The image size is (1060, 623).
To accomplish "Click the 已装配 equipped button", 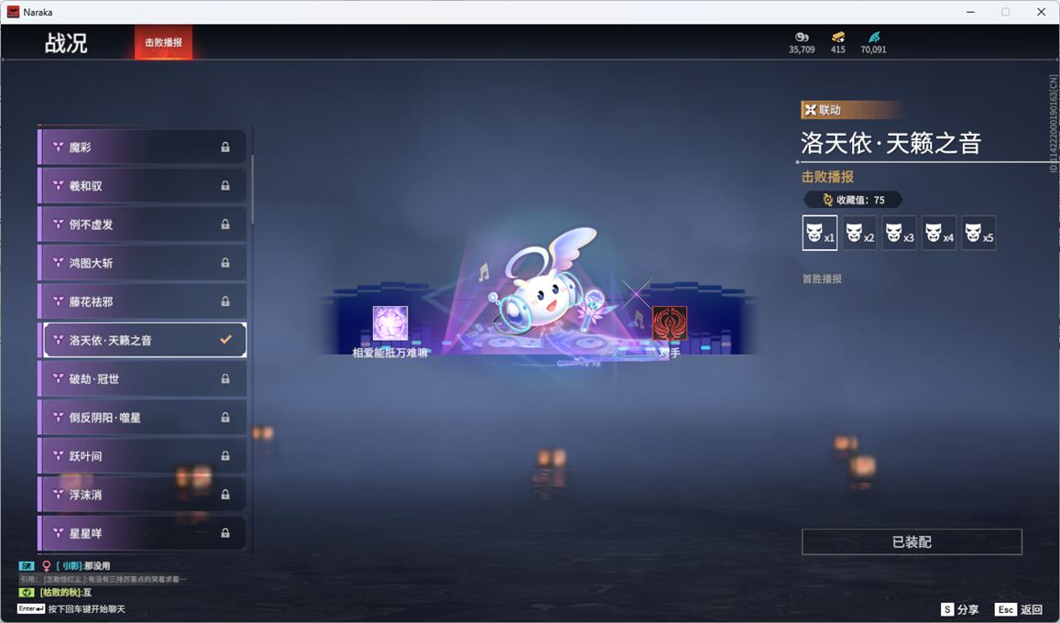I will click(912, 541).
